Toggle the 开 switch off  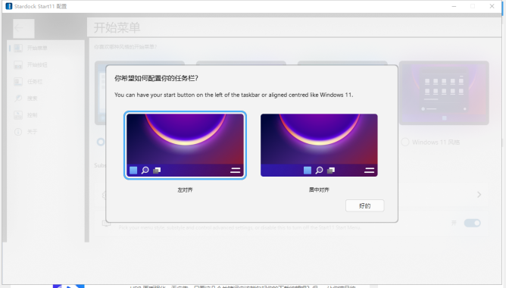pyautogui.click(x=473, y=223)
